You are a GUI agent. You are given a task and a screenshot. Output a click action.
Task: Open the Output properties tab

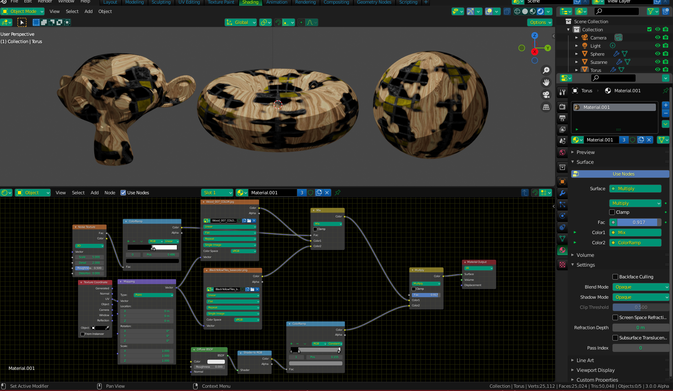click(x=562, y=118)
